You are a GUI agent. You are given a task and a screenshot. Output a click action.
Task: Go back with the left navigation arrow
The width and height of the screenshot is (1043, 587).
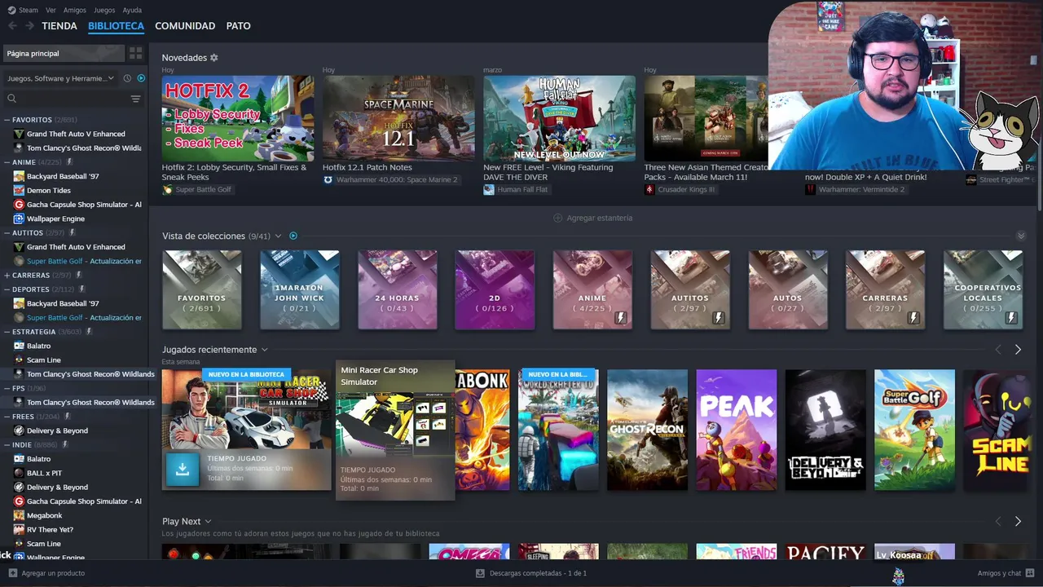[12, 26]
